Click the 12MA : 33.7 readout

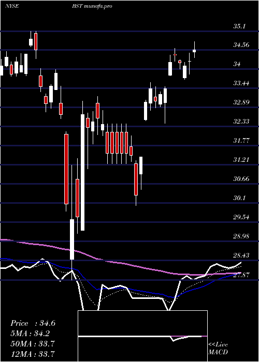point(33,354)
